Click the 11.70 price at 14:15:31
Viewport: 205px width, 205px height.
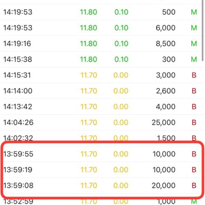click(x=89, y=75)
